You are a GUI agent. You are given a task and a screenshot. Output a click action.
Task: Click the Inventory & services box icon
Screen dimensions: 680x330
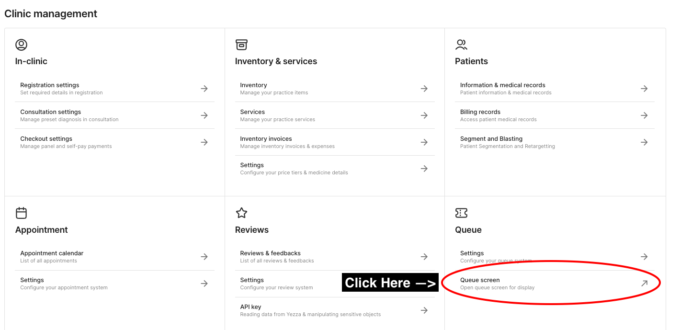[x=241, y=45]
